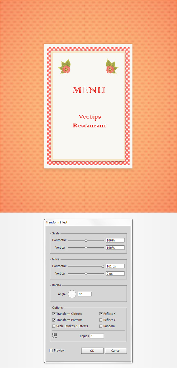177x368 pixels.
Task: Click the Cancel button
Action: pos(116,351)
